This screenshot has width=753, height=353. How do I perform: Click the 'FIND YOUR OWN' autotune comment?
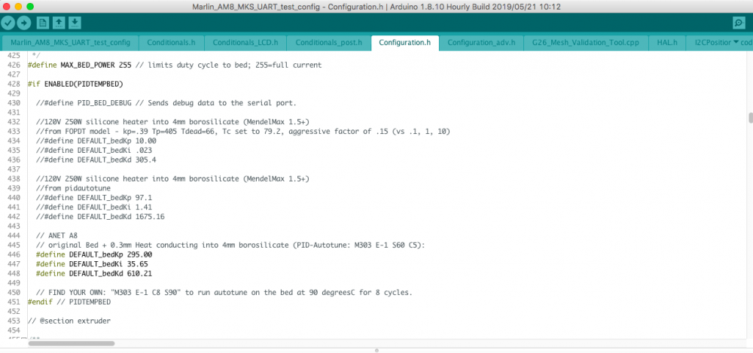(224, 293)
